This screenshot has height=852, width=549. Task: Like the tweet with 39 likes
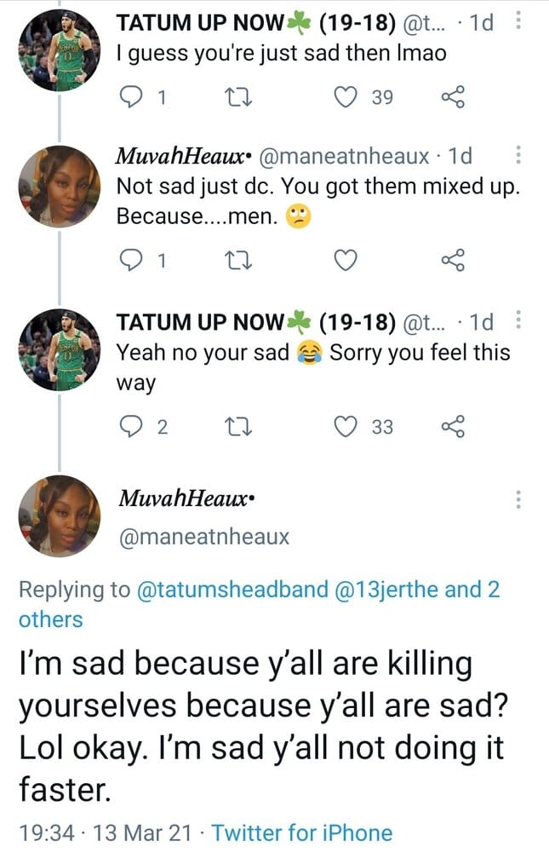344,98
